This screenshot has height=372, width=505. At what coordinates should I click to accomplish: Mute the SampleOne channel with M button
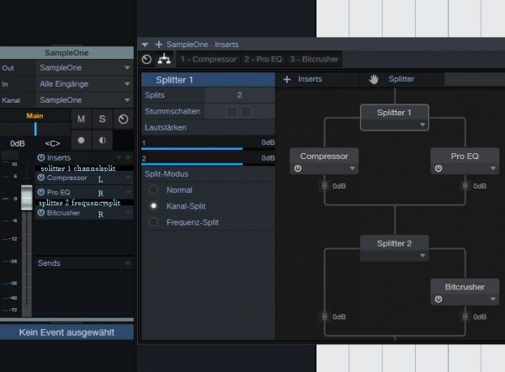(81, 120)
